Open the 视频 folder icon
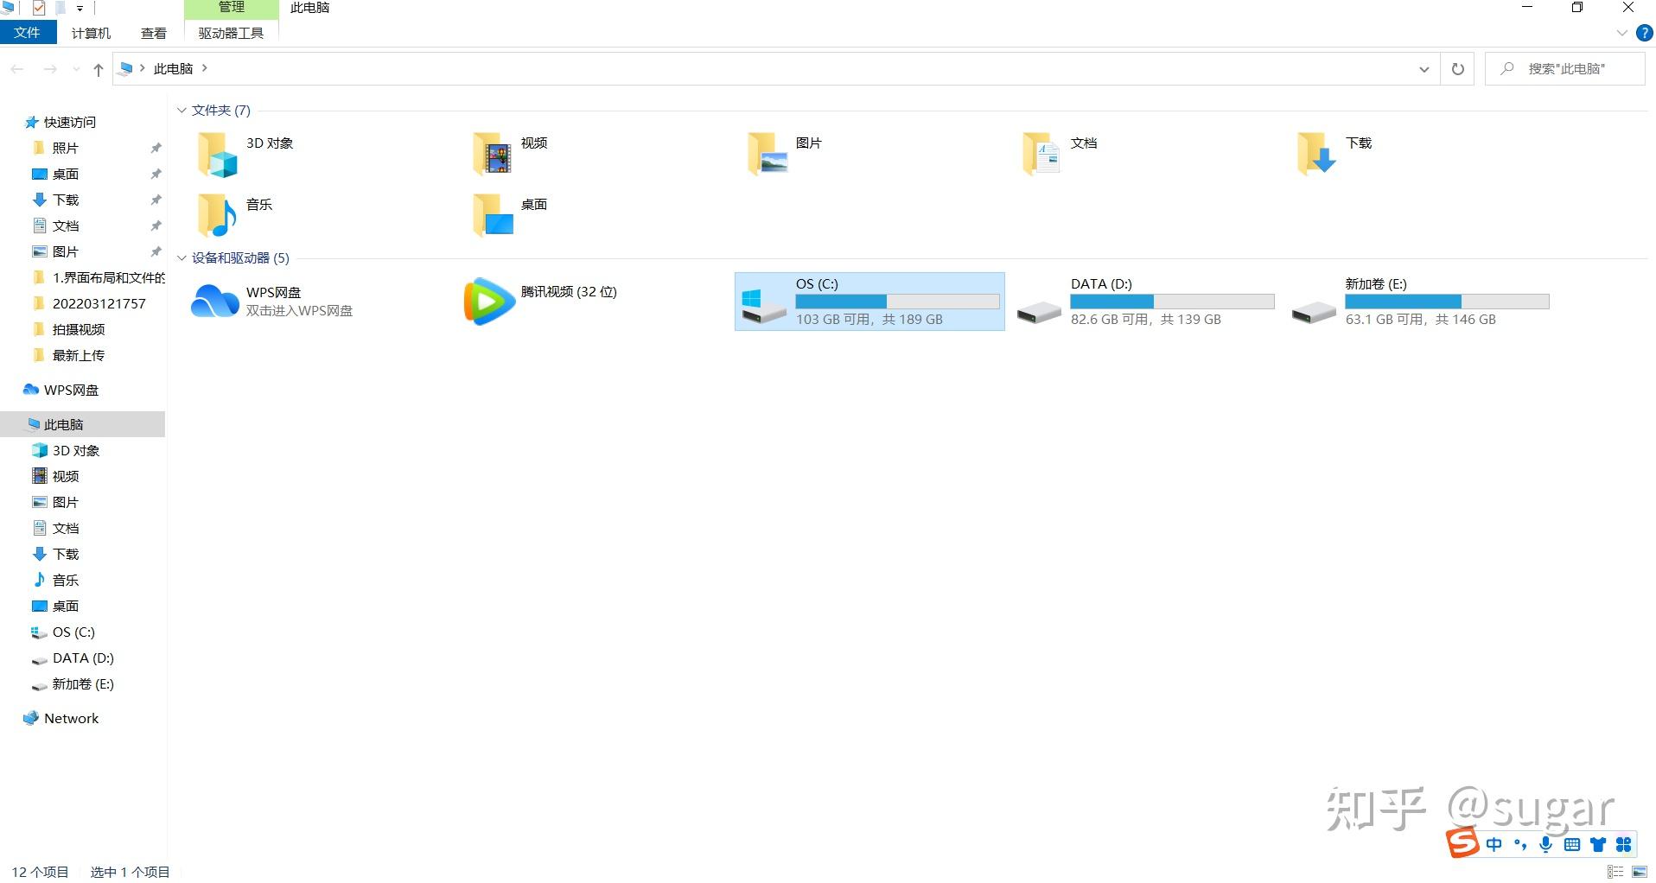This screenshot has width=1656, height=883. 492,153
